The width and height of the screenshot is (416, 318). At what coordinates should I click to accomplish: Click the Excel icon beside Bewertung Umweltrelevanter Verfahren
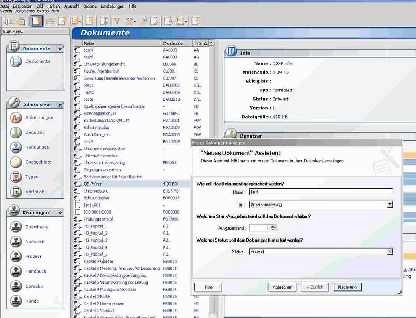tap(77, 78)
